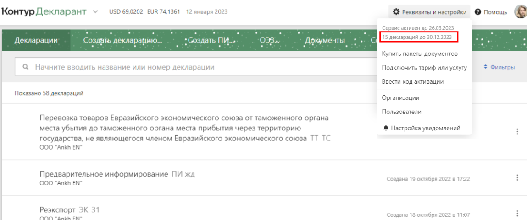The height and width of the screenshot is (220, 527).
Task: Click ООО "Ankh EN" under Перевозка товаров
Action: 61,147
